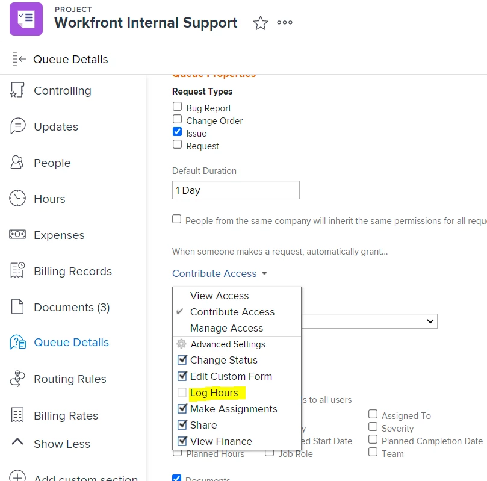Collapse the left panel arrow icon
Viewport: 487px width, 481px height.
coord(19,59)
